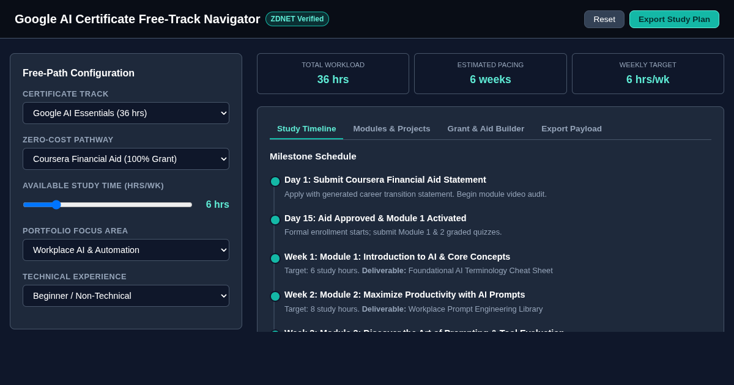Click the '6 hrs' slider value
734x385 pixels.
coord(217,205)
